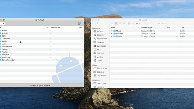194x109 pixels.
Task: Expand the Pictures folder in Finder
Action: pyautogui.click(x=111, y=34)
